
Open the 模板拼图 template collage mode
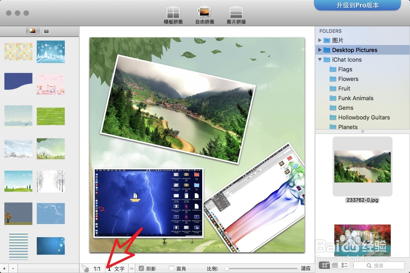coord(173,16)
